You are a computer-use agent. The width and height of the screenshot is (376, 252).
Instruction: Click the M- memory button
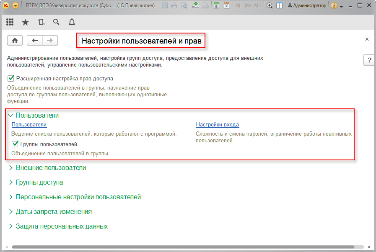(x=257, y=5)
